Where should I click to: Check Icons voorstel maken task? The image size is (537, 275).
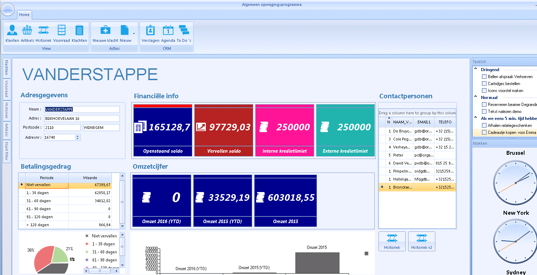pos(484,90)
